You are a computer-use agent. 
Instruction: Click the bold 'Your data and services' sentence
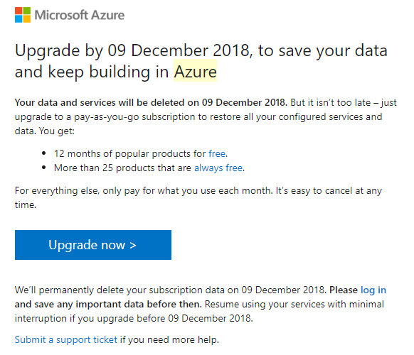coord(151,102)
